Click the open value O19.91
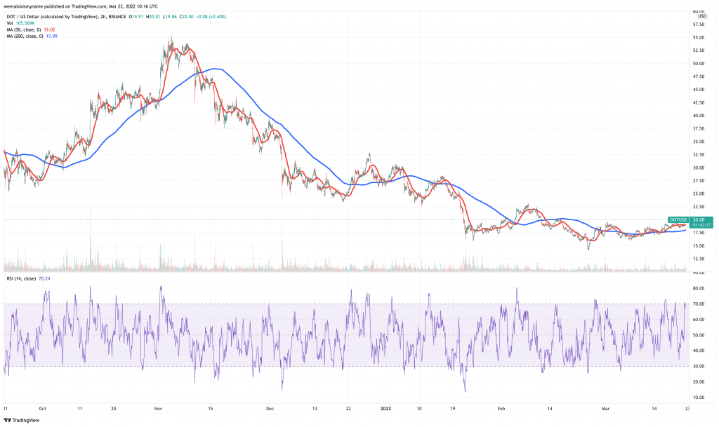The width and height of the screenshot is (719, 427). click(136, 16)
